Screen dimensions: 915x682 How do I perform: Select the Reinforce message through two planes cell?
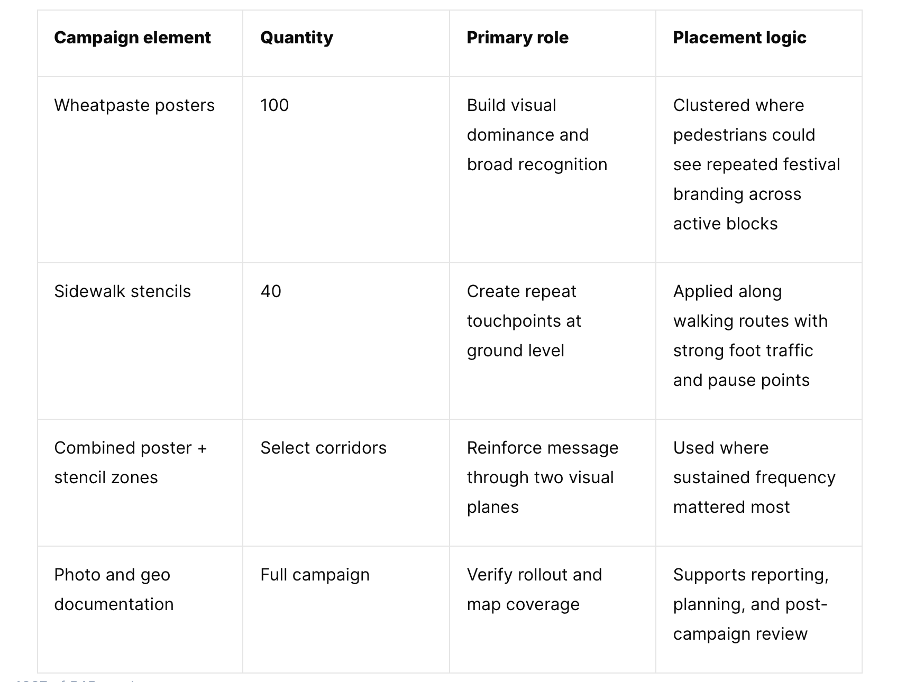click(x=553, y=483)
